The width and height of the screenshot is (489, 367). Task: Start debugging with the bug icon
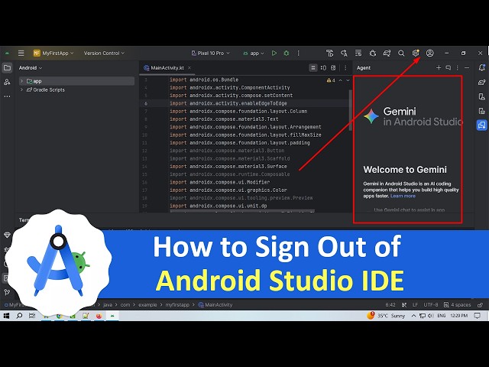[x=286, y=53]
